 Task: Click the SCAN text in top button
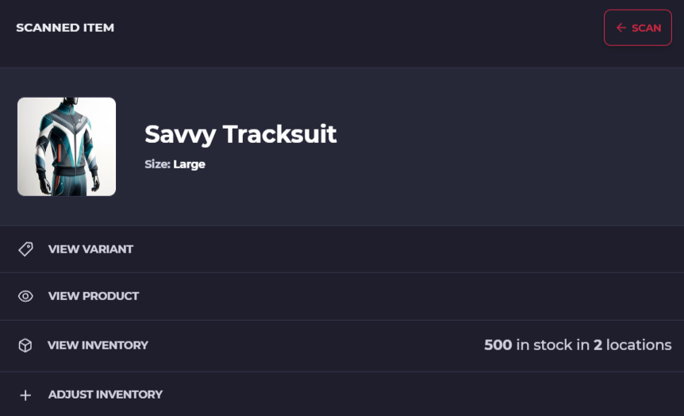pyautogui.click(x=647, y=28)
